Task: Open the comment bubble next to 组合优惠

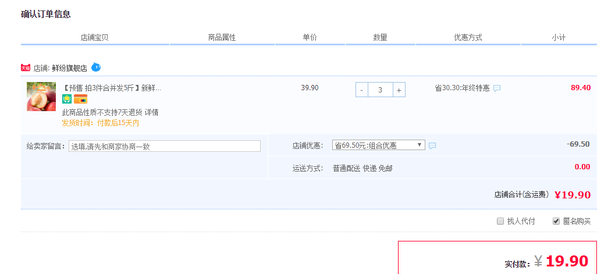Action: (x=432, y=146)
